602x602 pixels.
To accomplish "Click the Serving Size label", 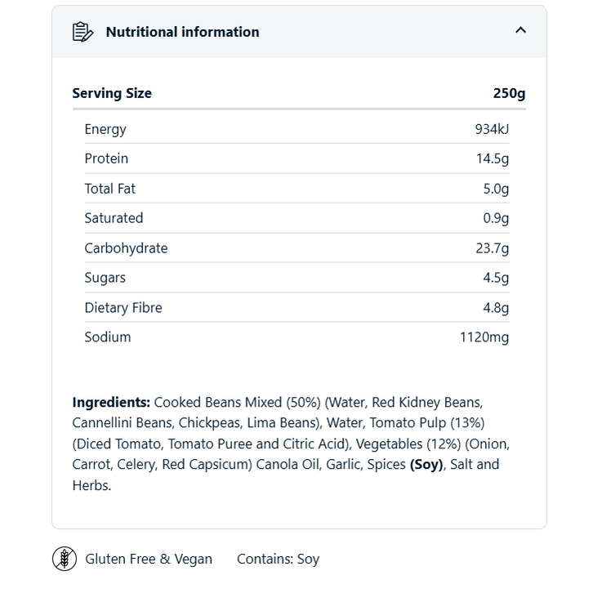I will click(112, 93).
